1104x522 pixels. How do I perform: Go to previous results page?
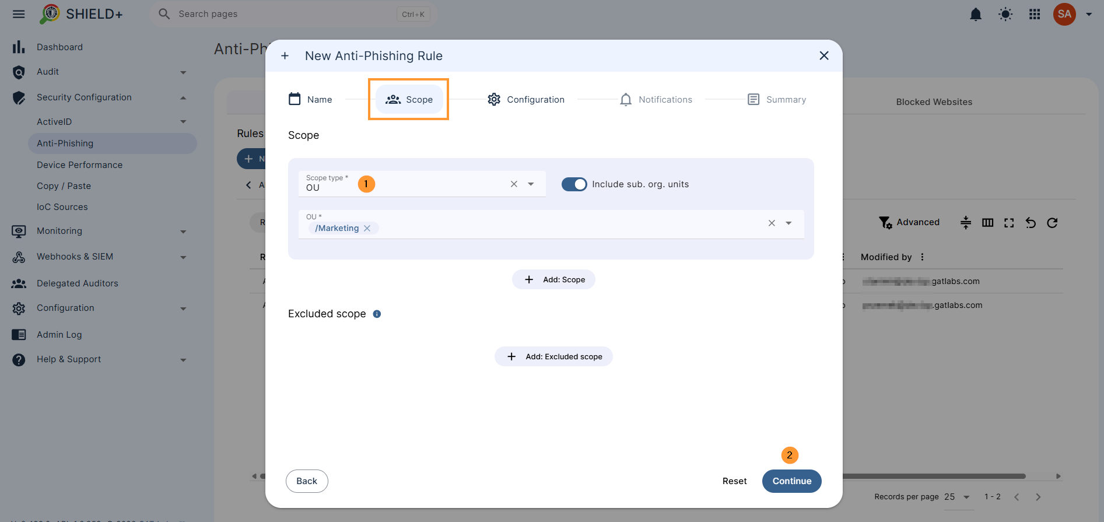(x=1017, y=497)
